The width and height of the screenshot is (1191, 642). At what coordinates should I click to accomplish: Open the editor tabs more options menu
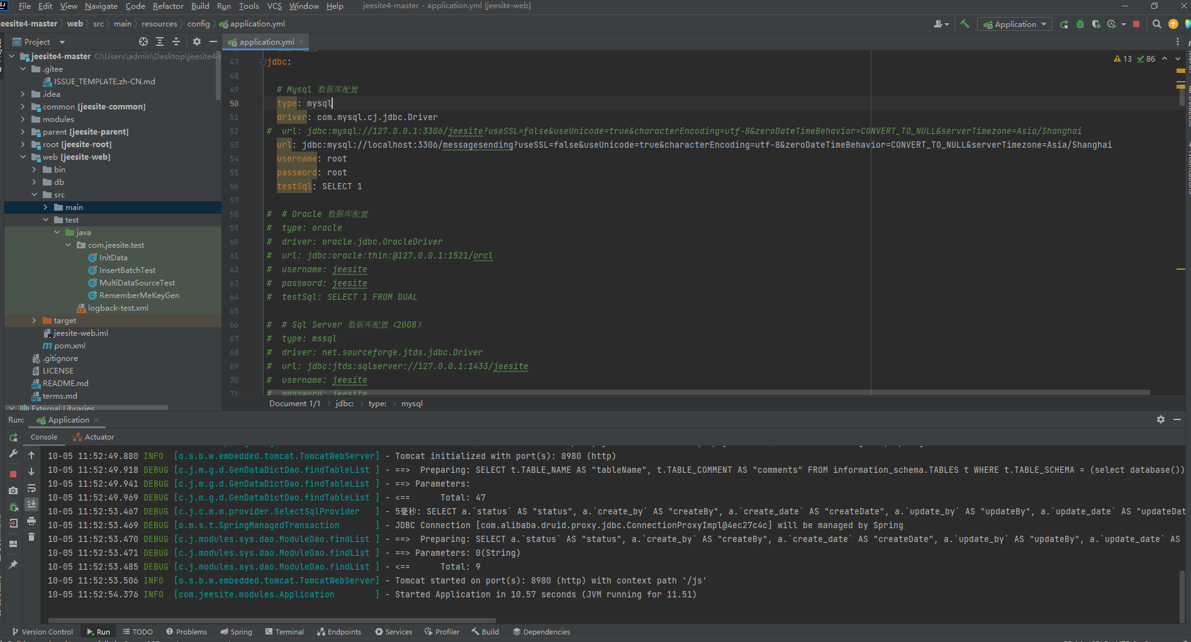(1178, 42)
